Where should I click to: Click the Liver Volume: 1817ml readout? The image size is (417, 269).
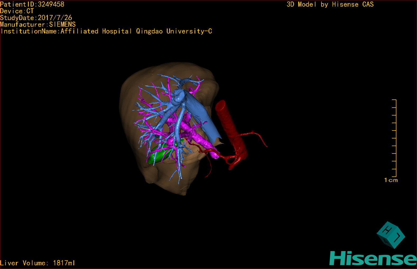click(37, 263)
